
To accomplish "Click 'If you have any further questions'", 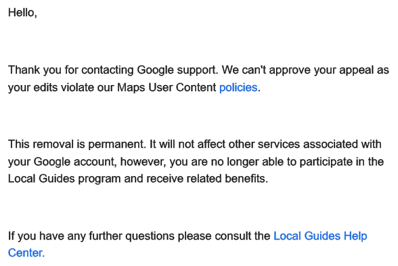I will (x=91, y=236).
